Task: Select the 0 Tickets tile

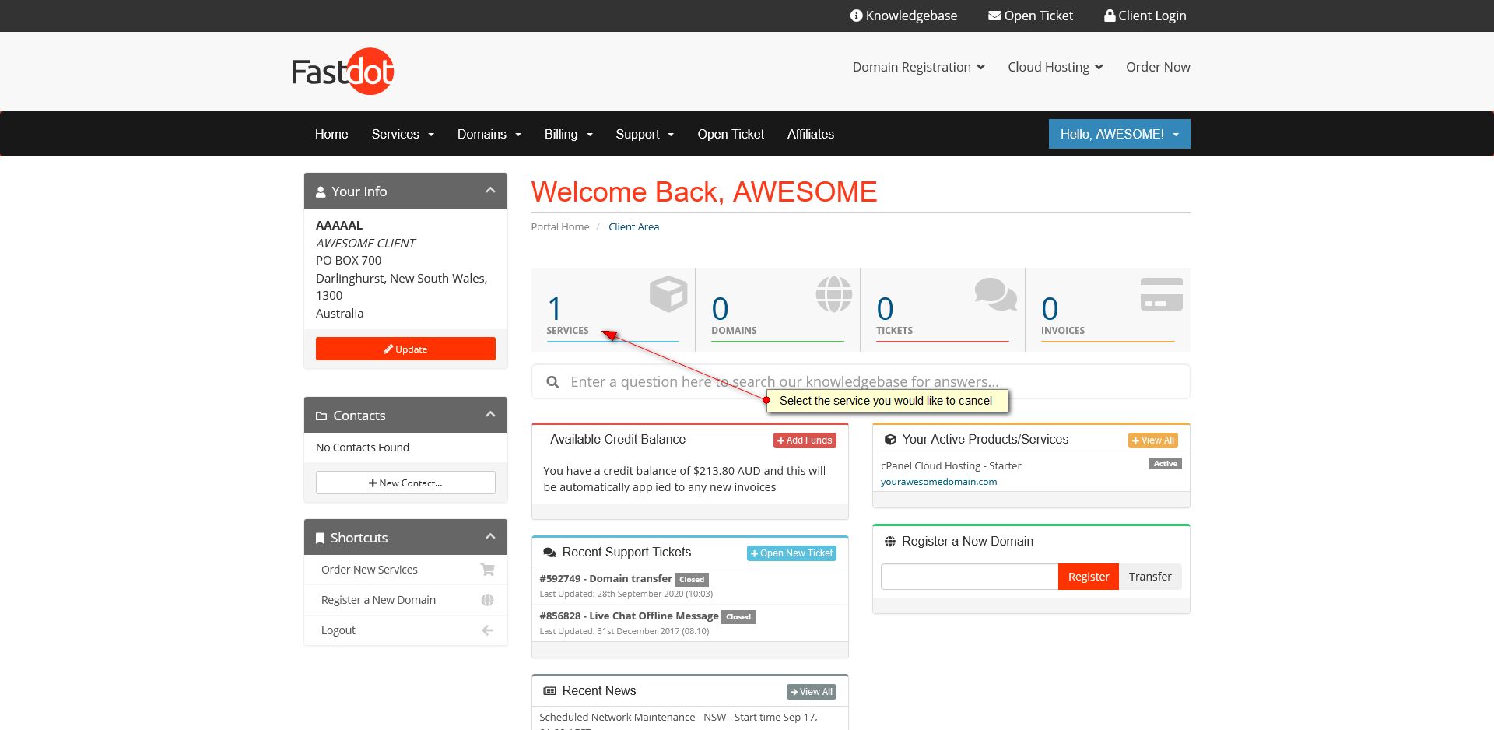Action: 942,310
